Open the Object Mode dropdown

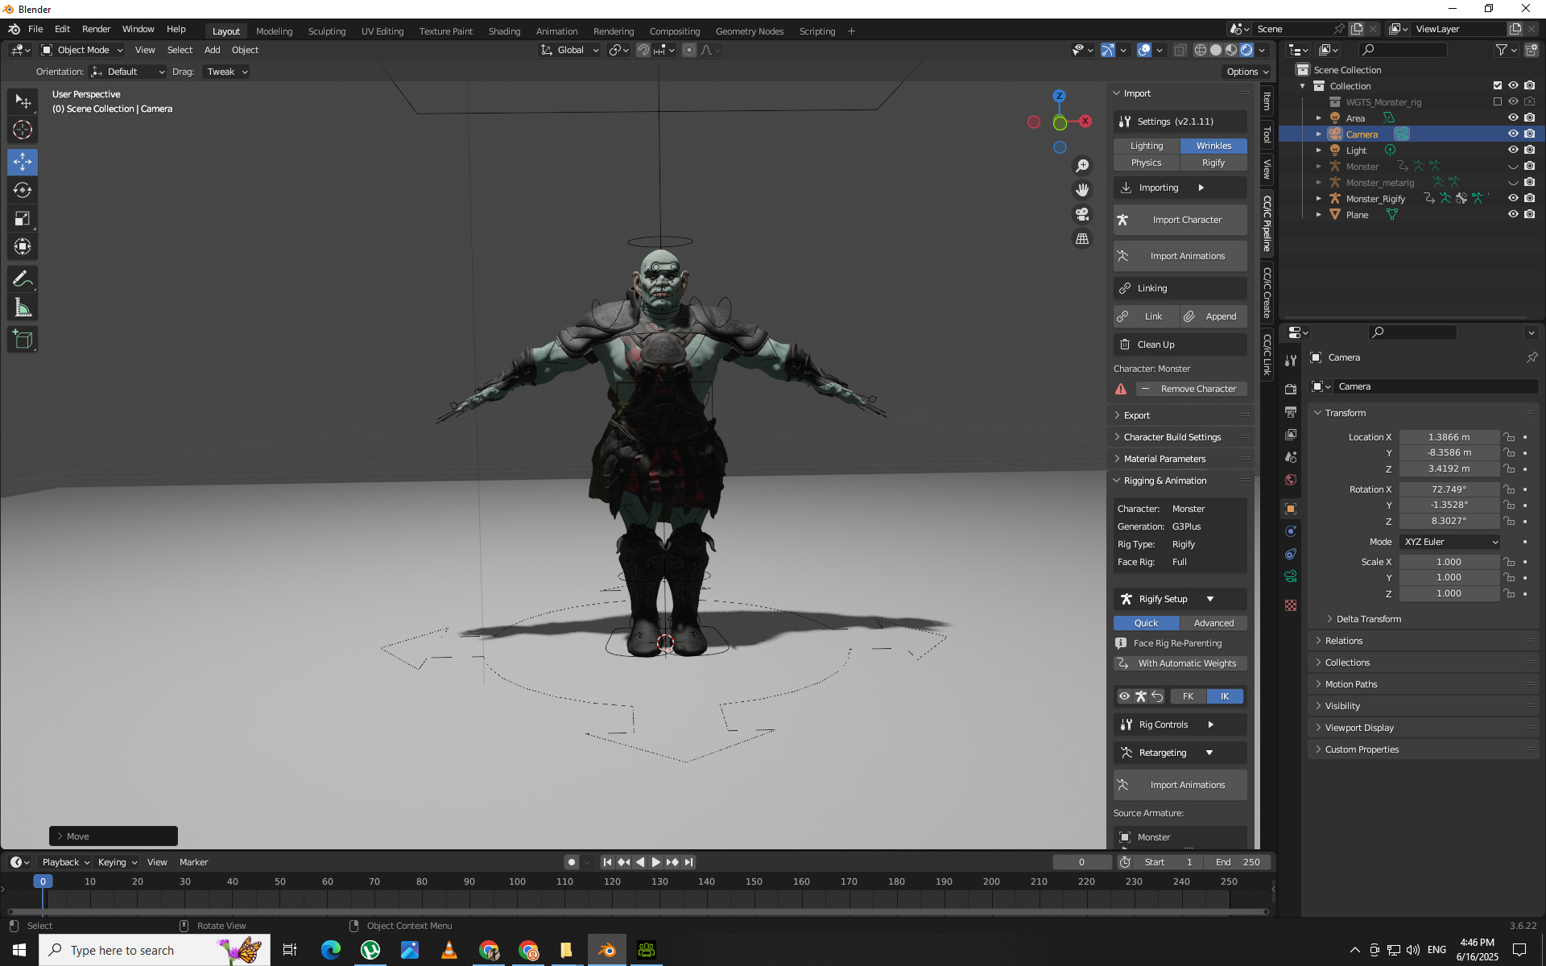click(x=83, y=50)
